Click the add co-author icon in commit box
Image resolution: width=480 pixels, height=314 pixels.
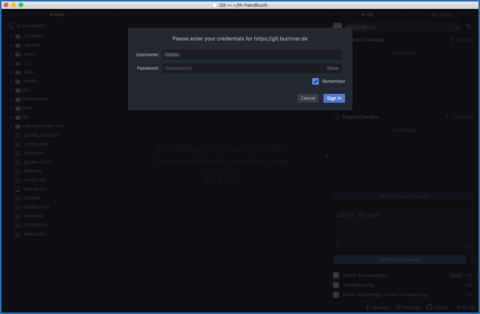click(x=337, y=246)
